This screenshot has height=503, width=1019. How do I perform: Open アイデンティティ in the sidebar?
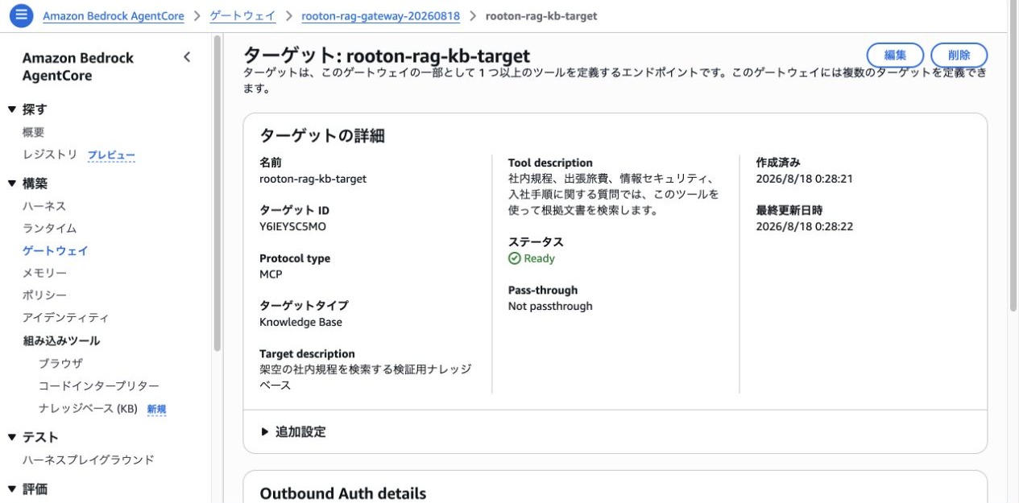click(x=65, y=318)
